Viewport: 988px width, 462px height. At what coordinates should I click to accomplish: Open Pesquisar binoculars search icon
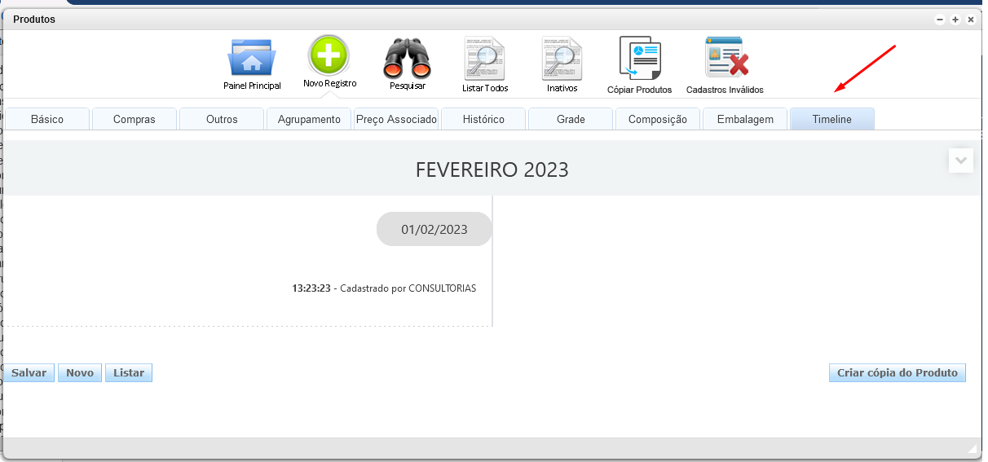(407, 59)
